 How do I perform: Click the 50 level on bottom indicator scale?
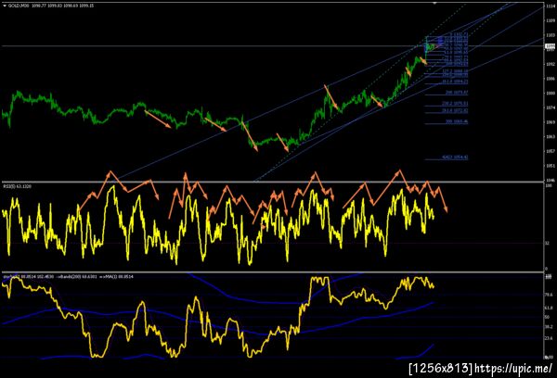[547, 318]
